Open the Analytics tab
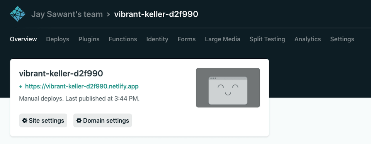The height and width of the screenshot is (144, 371). [308, 39]
